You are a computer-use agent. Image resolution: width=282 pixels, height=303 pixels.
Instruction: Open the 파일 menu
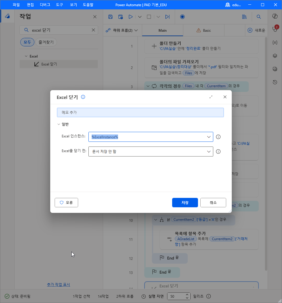point(16,5)
